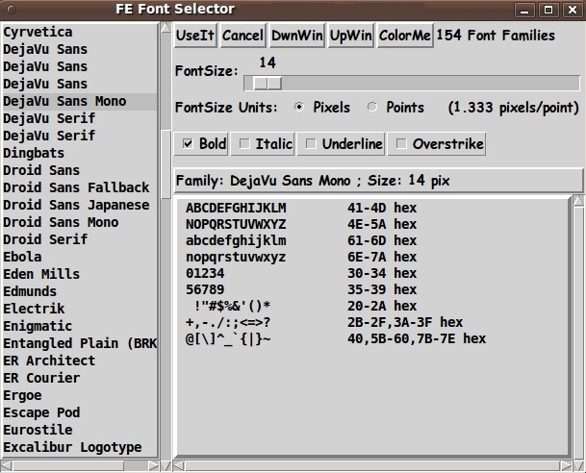The image size is (586, 473).
Task: Select Cyrvetica font at list top
Action: [x=38, y=32]
